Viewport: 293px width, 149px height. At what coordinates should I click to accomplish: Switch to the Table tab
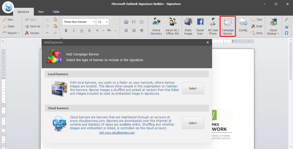tap(56, 12)
